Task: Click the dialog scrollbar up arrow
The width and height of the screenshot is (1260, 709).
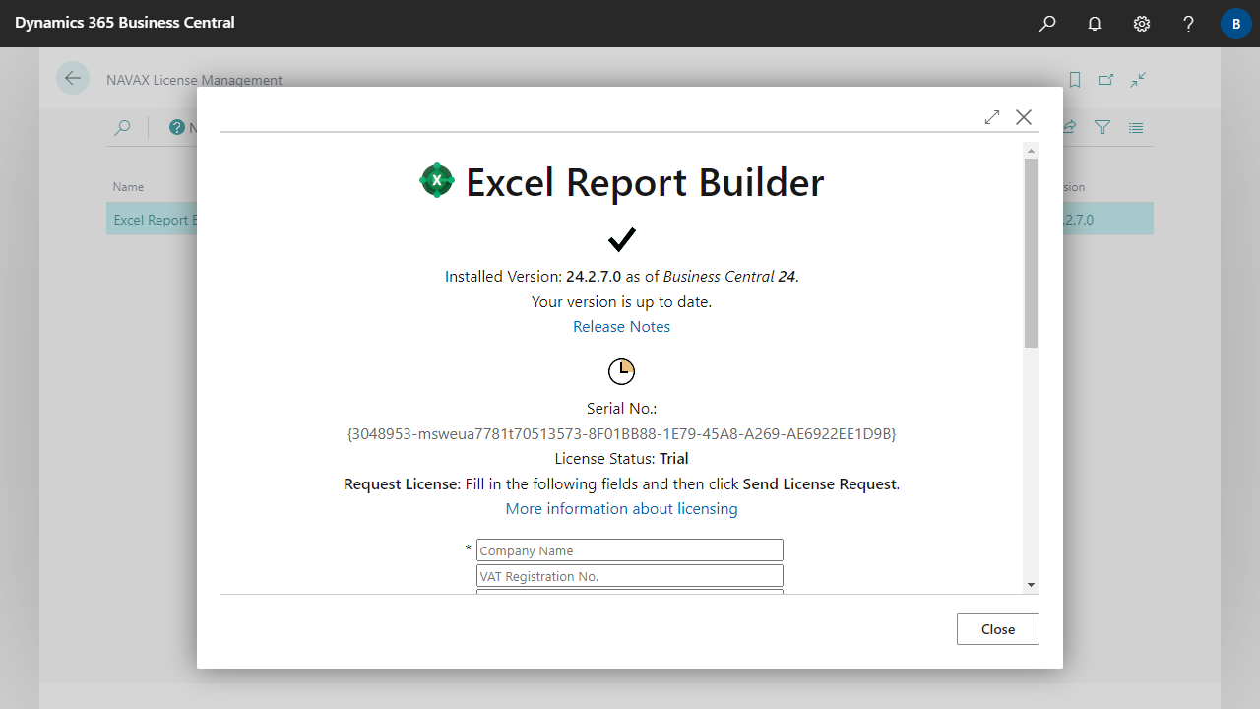Action: (1031, 150)
